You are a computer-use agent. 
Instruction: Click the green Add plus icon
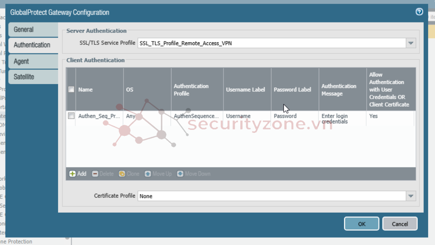[72, 174]
